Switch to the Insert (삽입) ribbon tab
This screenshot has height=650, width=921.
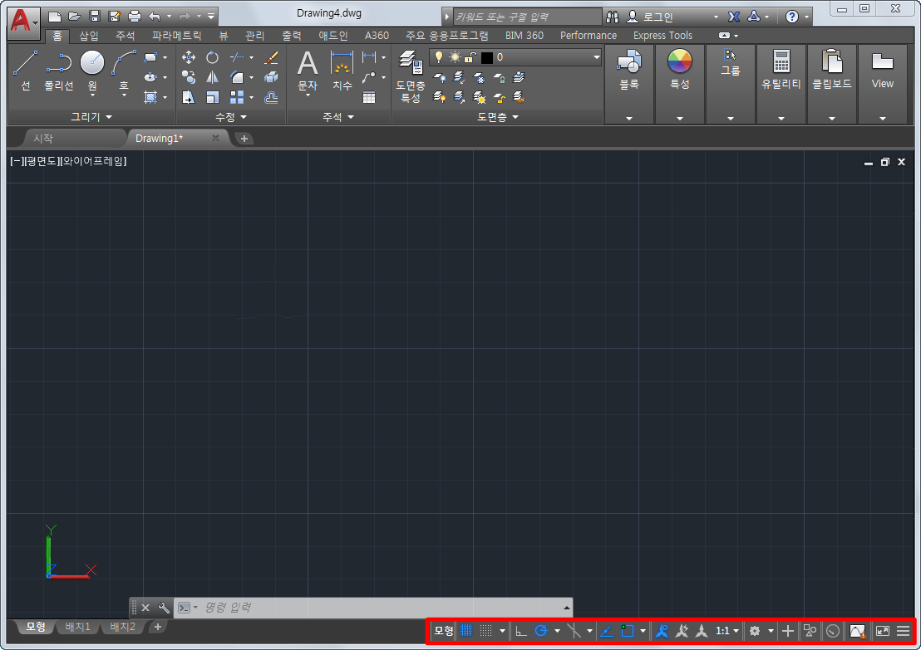(x=89, y=35)
